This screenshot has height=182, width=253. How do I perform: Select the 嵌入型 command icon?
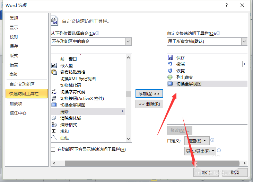coord(54,65)
